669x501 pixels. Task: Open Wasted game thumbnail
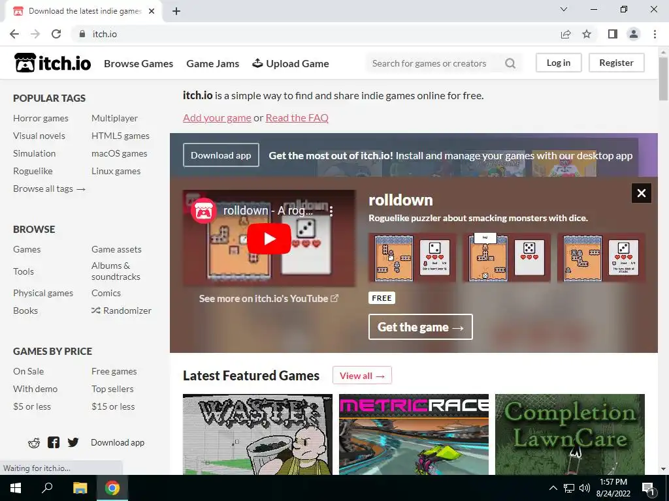[x=257, y=434]
